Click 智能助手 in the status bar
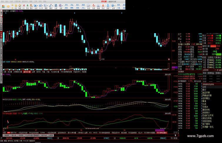 tap(32, 141)
